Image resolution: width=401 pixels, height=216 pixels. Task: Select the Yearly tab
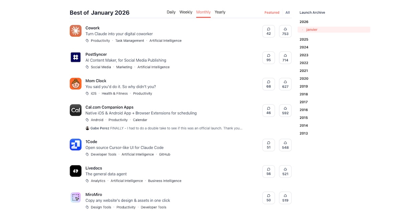tap(220, 12)
